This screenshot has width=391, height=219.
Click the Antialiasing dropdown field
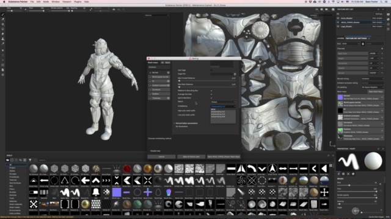pyautogui.click(x=223, y=106)
